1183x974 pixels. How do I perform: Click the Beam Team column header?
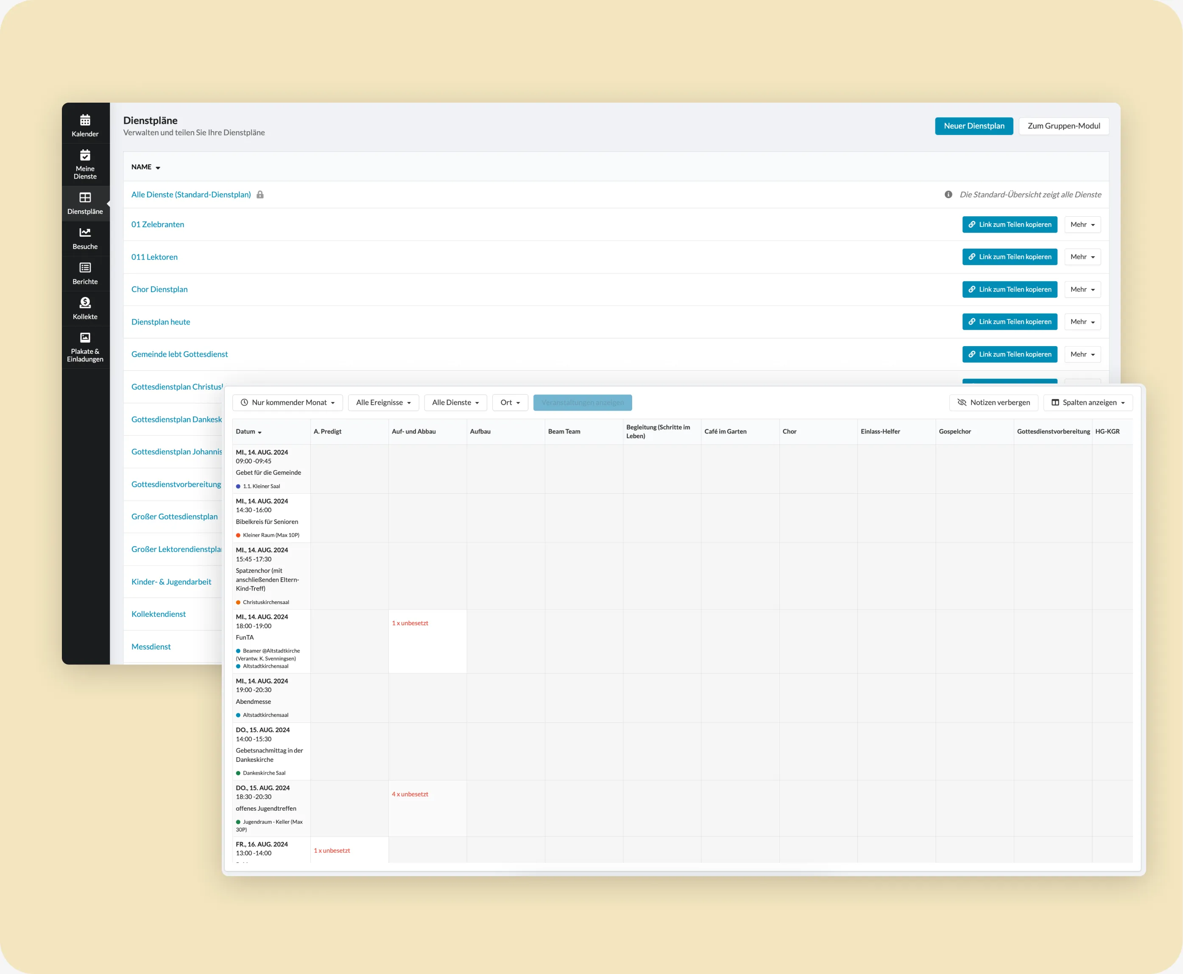(x=564, y=431)
